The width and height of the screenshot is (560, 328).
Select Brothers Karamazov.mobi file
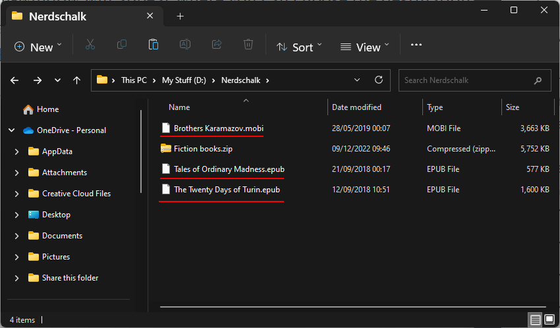coord(218,128)
